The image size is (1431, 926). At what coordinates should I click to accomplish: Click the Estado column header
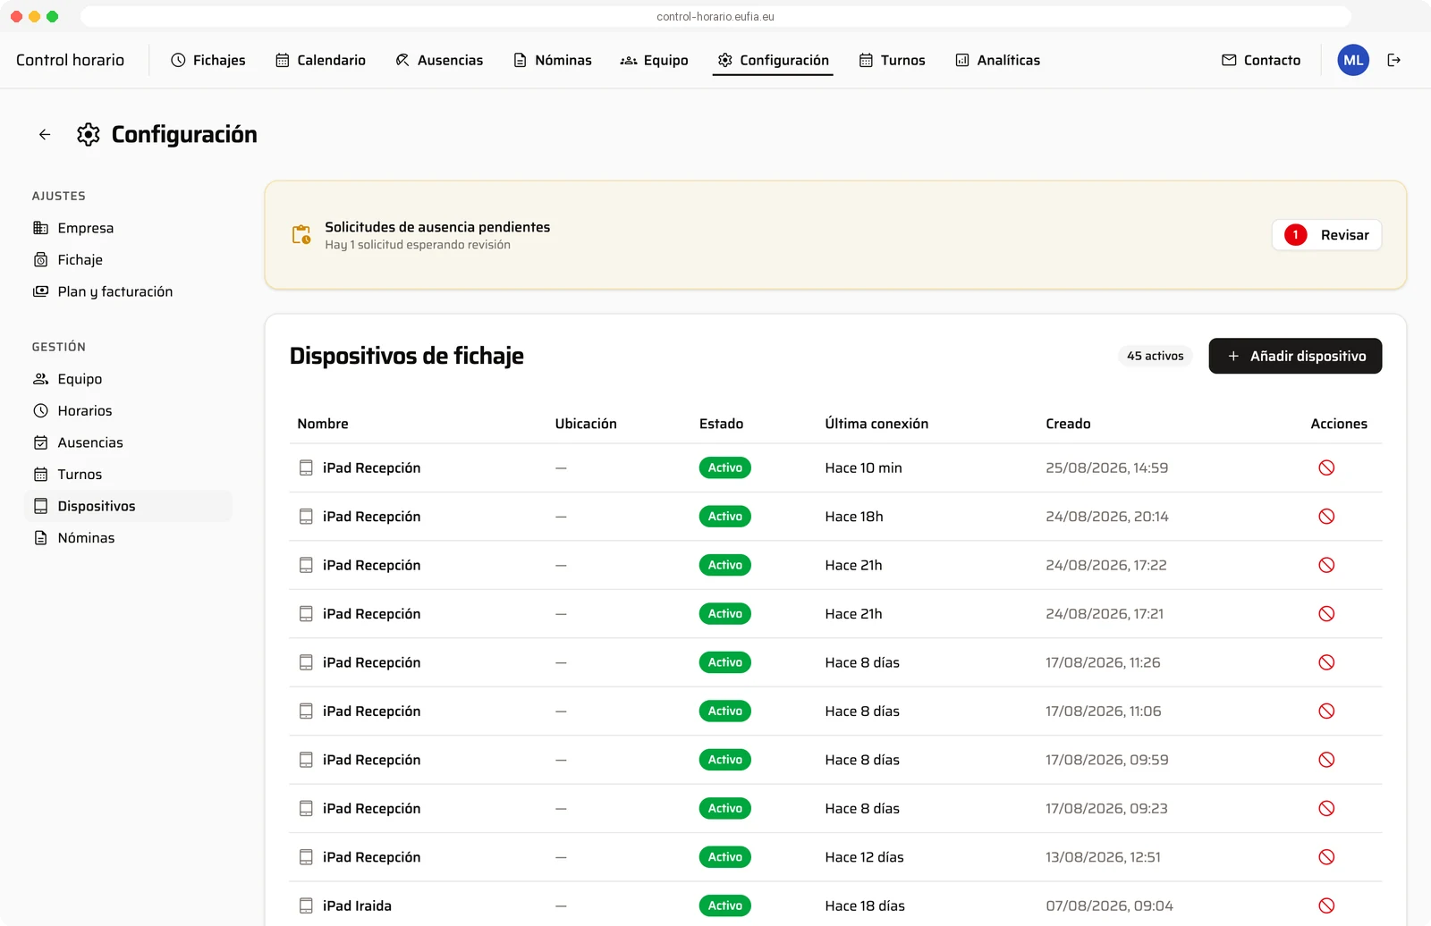721,424
